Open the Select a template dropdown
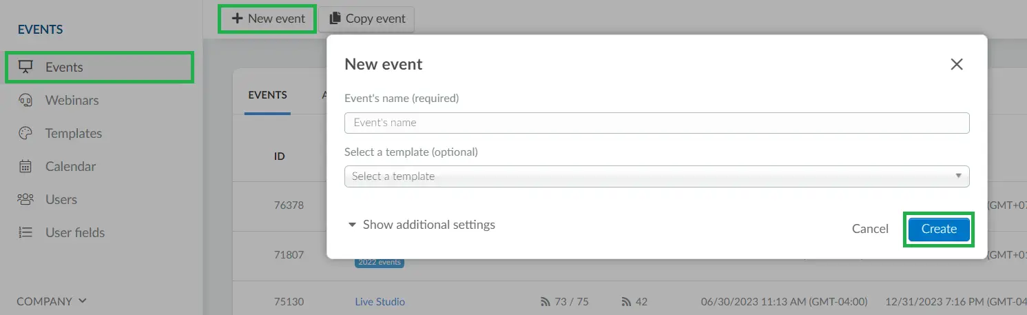Viewport: 1027px width, 315px height. pos(656,176)
